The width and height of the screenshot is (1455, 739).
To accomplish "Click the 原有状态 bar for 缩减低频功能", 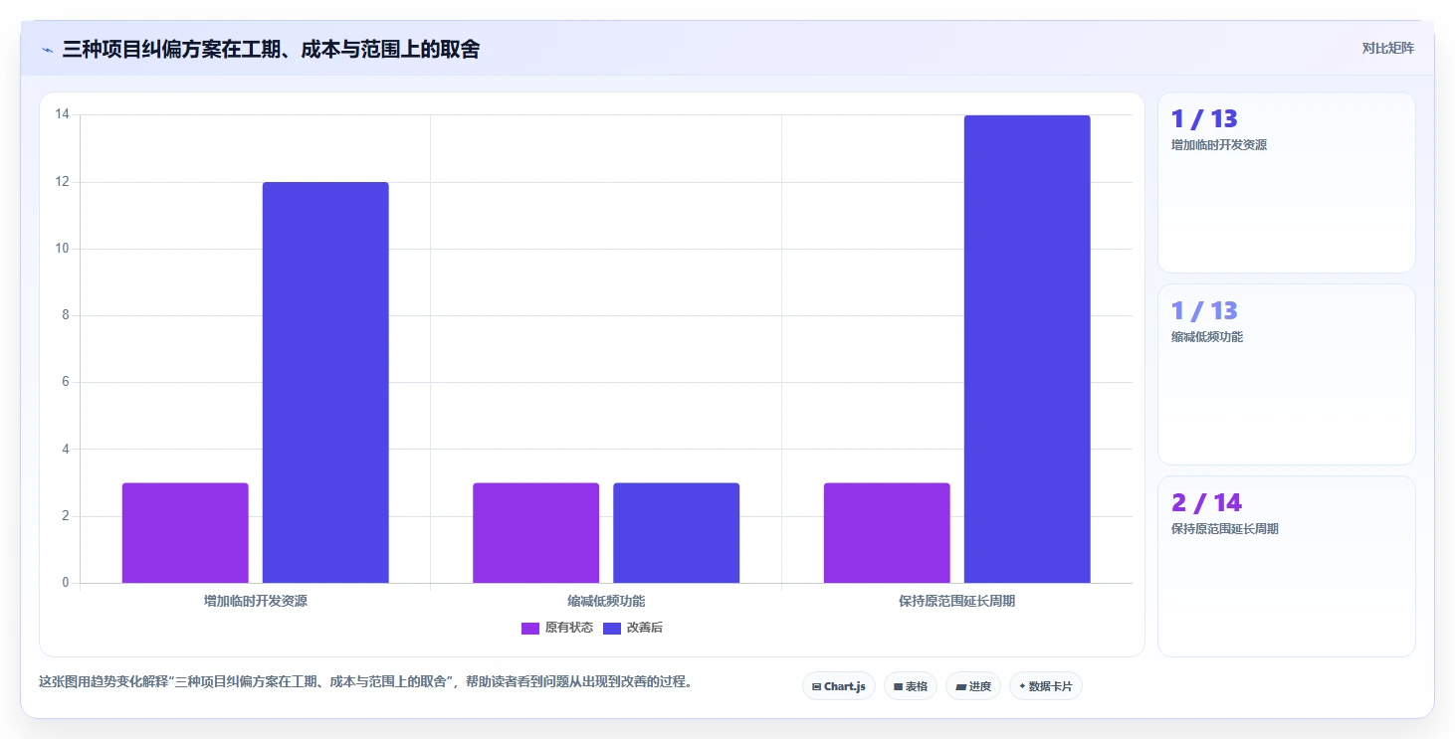I will (x=536, y=533).
